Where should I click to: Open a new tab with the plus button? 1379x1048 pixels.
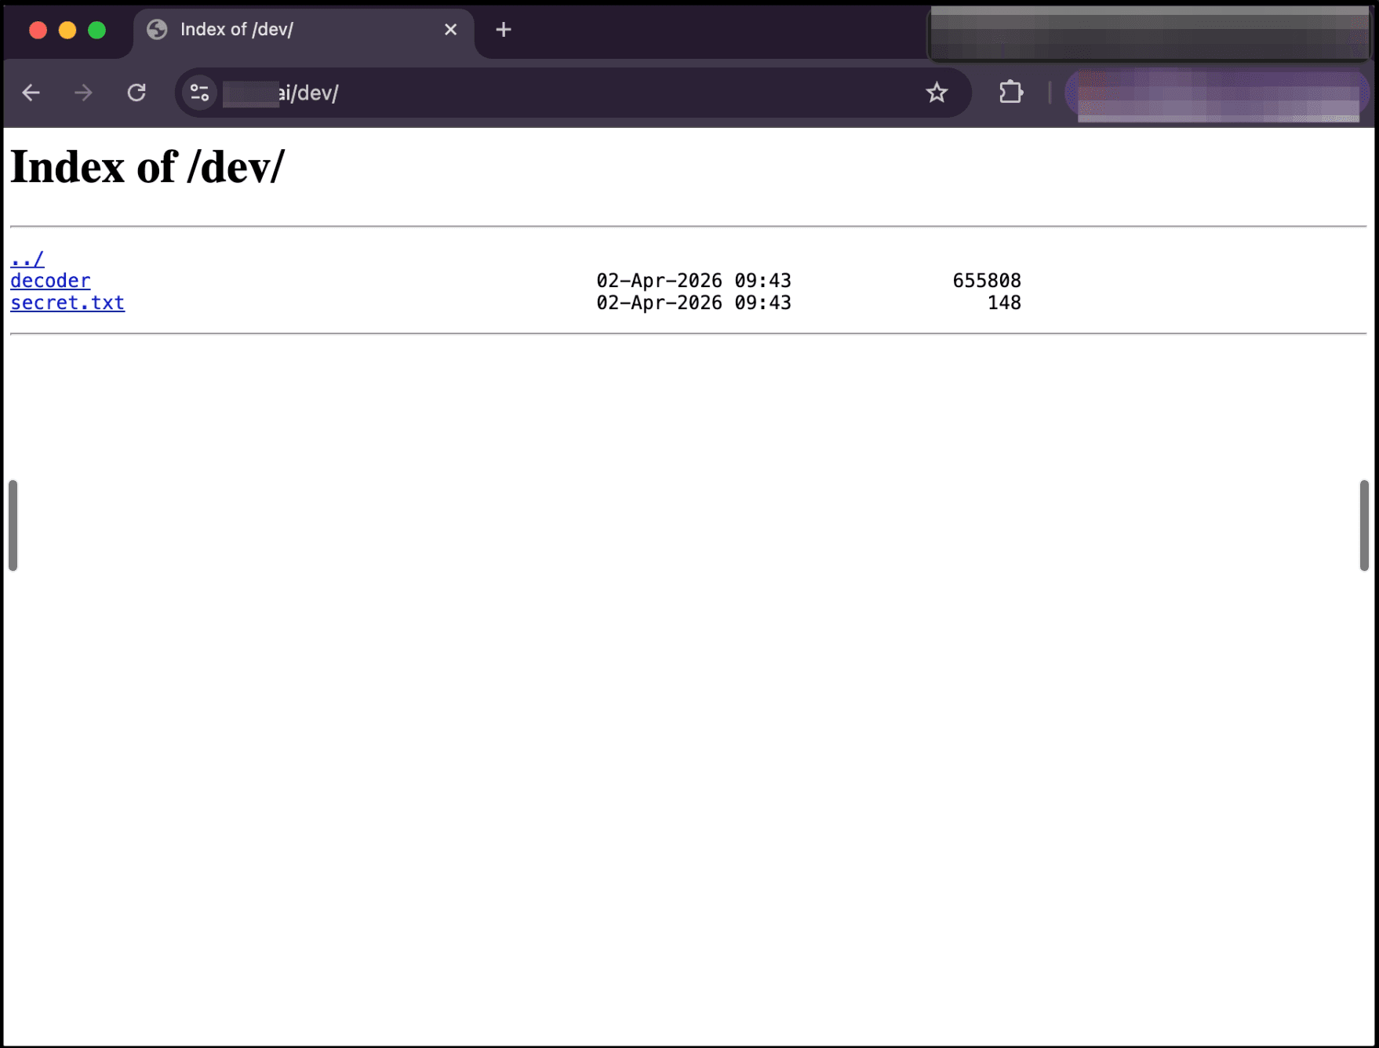504,30
